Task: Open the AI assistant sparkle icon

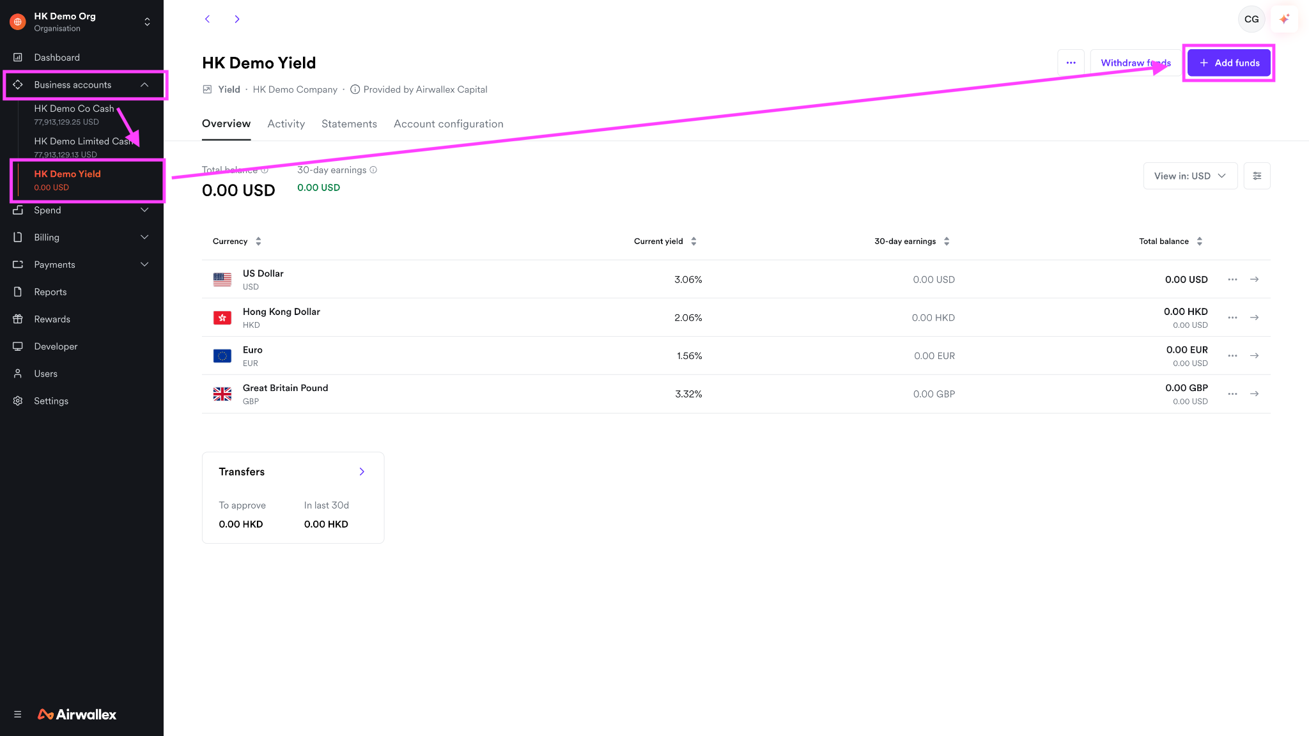Action: pos(1284,19)
